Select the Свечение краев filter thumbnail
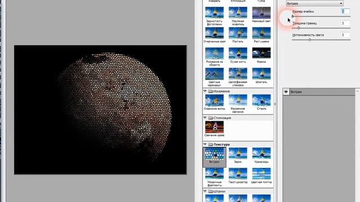 point(214,127)
